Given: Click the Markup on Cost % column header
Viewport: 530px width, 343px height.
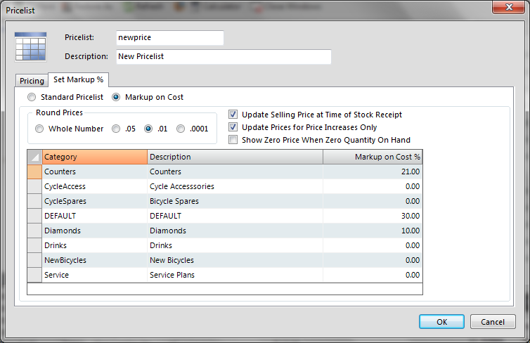Looking at the screenshot, I should (373, 157).
